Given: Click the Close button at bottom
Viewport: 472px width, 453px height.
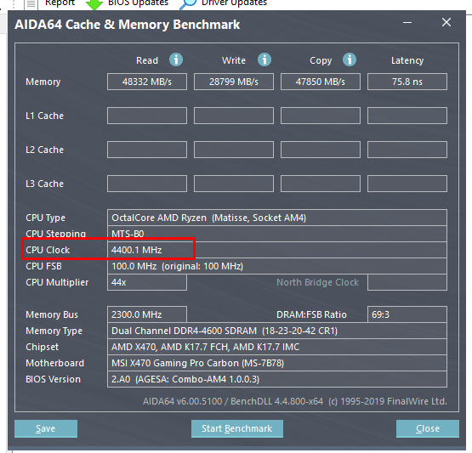Looking at the screenshot, I should coord(428,428).
